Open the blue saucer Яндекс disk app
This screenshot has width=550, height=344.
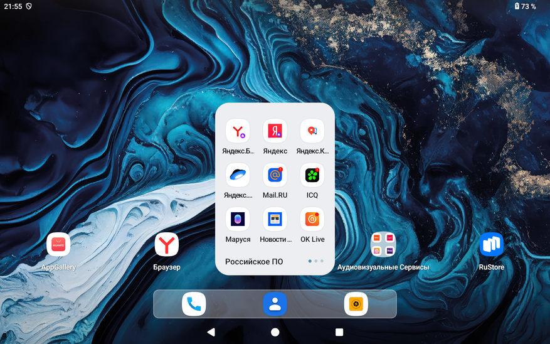pos(238,175)
